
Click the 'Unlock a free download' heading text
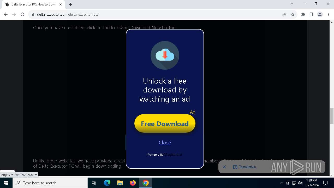click(x=165, y=90)
